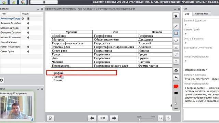Click the webcam share toolbar button
Viewport: 219px width, 123px height.
tap(13, 2)
